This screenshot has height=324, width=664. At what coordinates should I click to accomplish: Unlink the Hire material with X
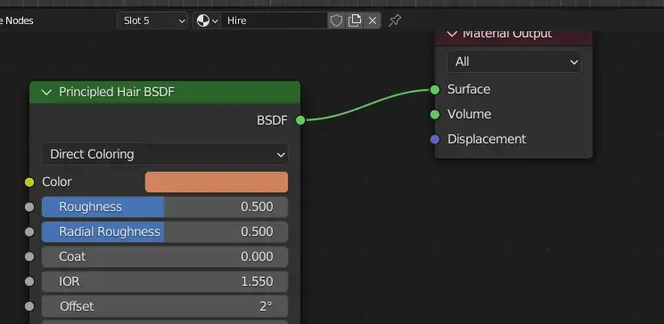[x=373, y=20]
